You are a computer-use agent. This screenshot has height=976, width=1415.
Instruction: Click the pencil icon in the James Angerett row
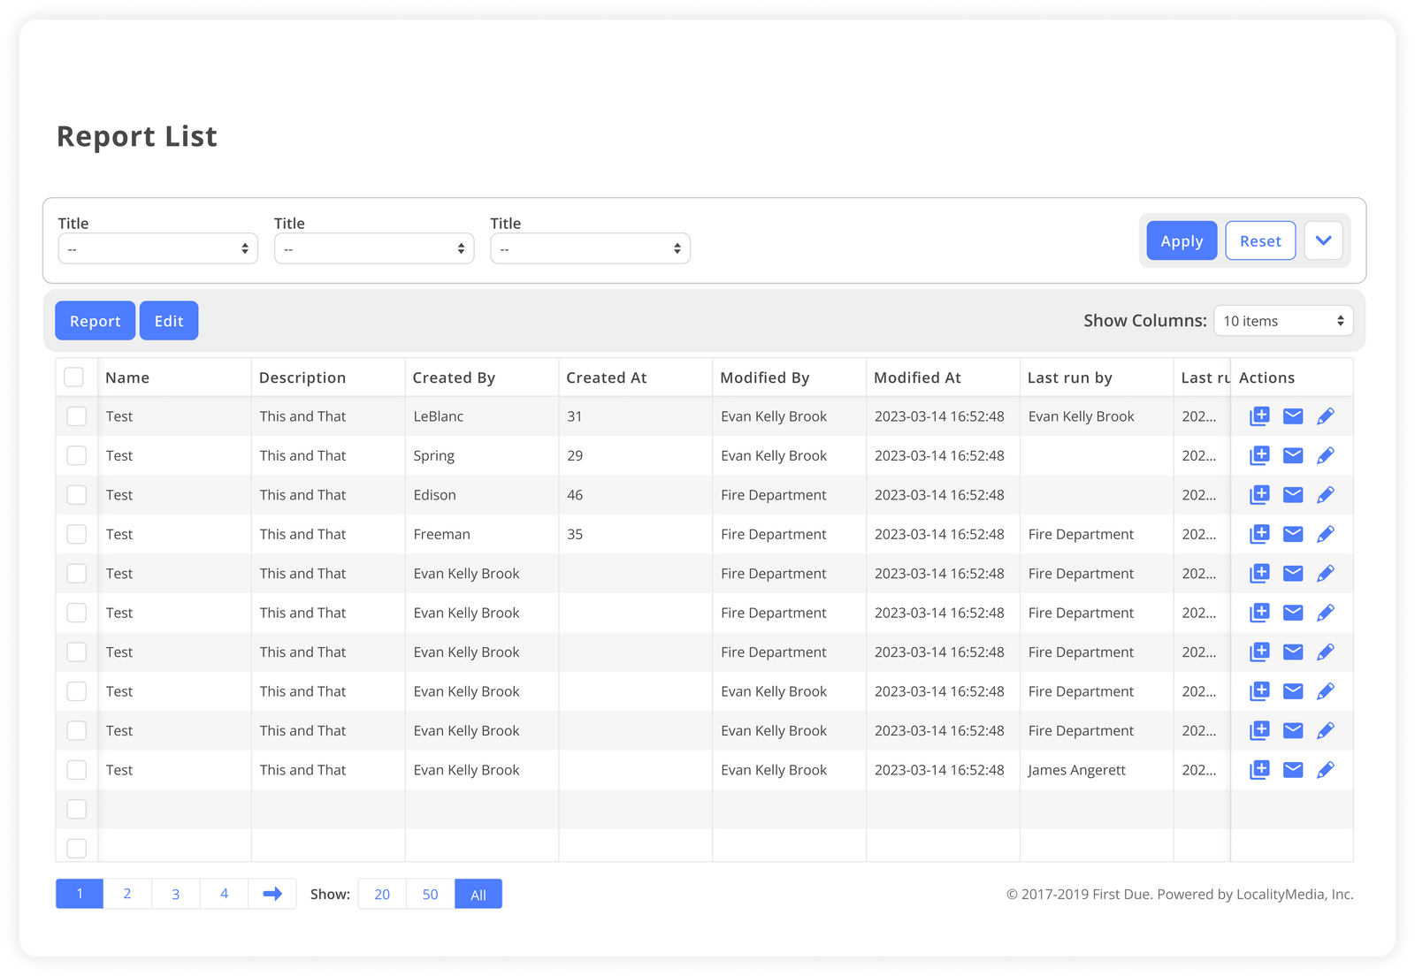pos(1325,770)
